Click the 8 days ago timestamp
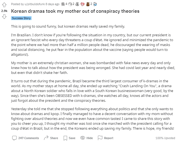The height and width of the screenshot is (141, 178). pyautogui.click(x=52, y=4)
